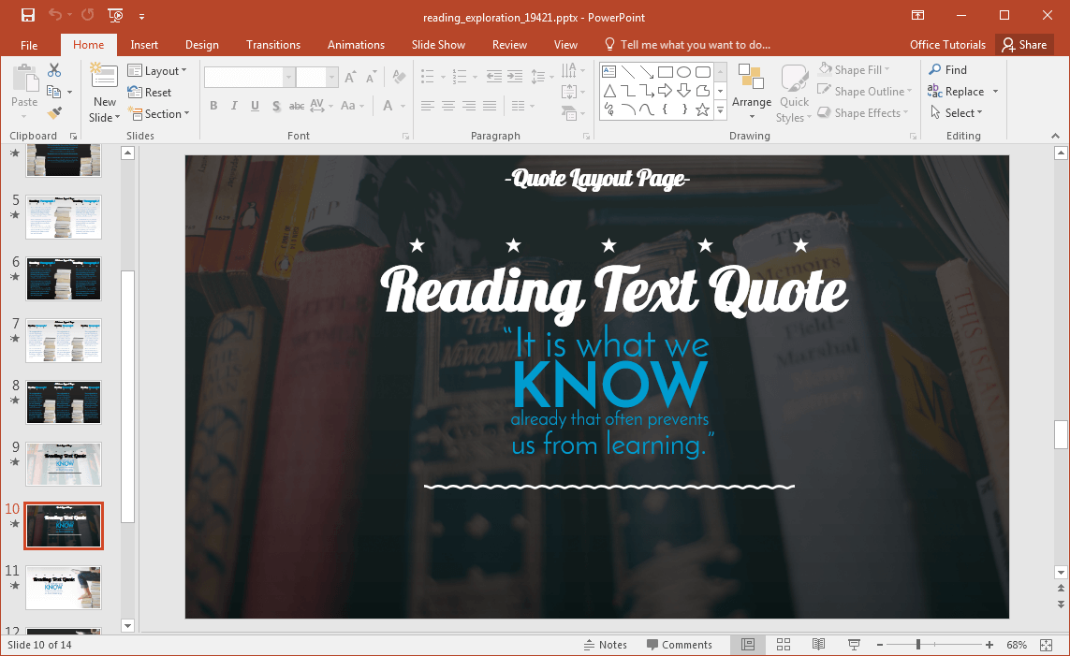Apply Italic formatting
This screenshot has width=1070, height=656.
pos(233,106)
